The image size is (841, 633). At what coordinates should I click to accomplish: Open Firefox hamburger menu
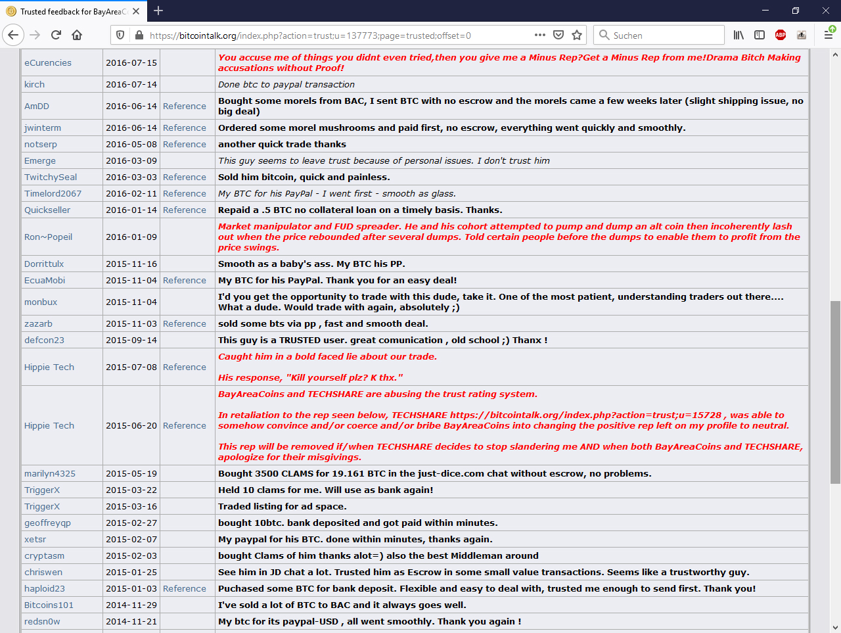pyautogui.click(x=829, y=35)
